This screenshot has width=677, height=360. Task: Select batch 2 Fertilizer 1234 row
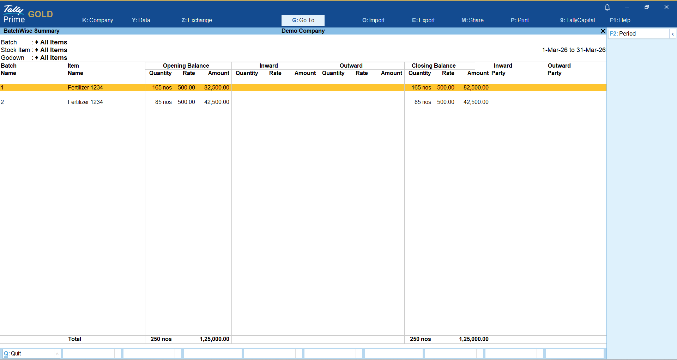pyautogui.click(x=85, y=102)
